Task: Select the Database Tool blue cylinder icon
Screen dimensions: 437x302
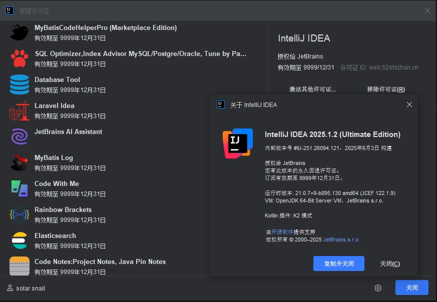Action: (19, 84)
